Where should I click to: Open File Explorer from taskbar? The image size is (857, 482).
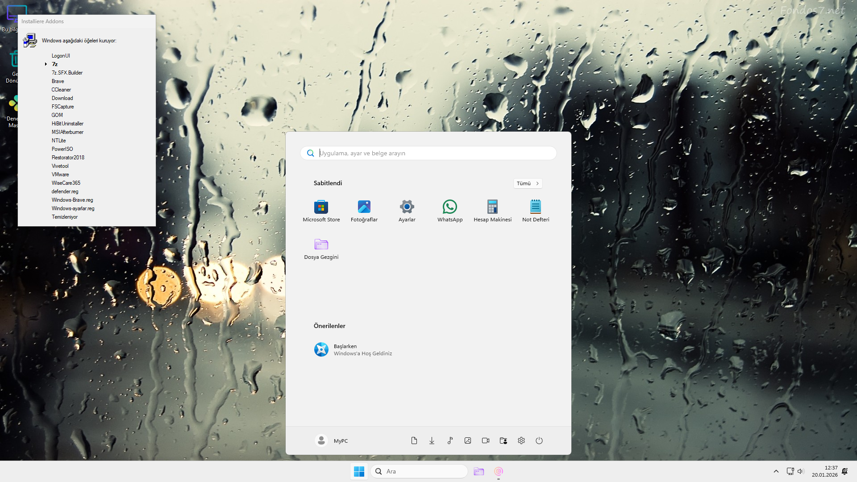479,471
